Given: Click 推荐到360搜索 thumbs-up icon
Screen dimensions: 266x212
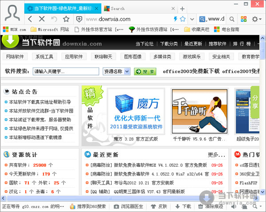Looking at the screenshot, I should tap(72, 206).
